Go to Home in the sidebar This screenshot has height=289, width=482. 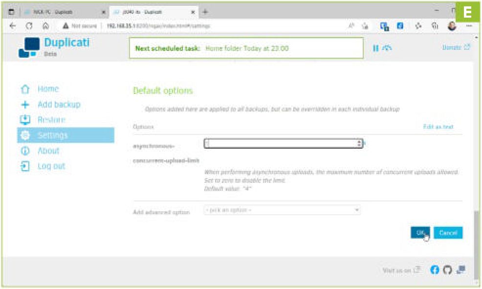pos(48,89)
